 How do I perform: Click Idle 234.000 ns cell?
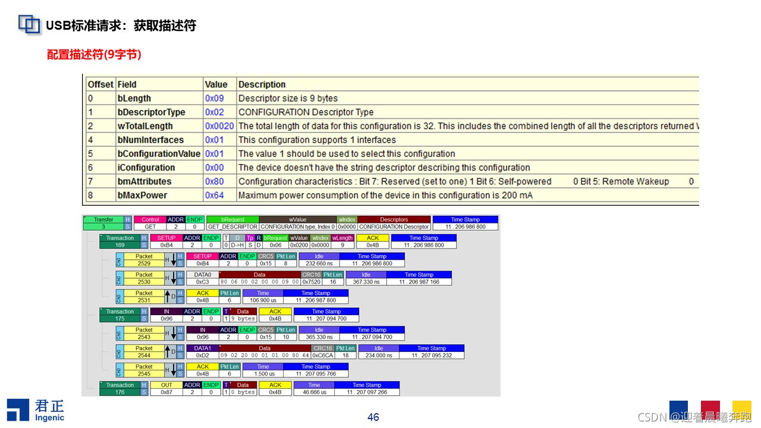point(379,352)
